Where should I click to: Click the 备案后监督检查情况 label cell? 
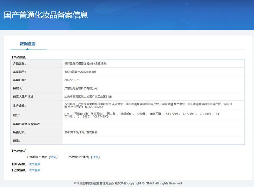[37, 124]
